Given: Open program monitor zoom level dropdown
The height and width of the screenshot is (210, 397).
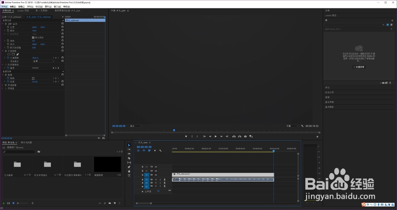Looking at the screenshot, I should pos(136,126).
